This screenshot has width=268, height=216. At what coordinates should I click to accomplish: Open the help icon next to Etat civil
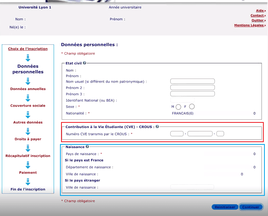click(85, 62)
